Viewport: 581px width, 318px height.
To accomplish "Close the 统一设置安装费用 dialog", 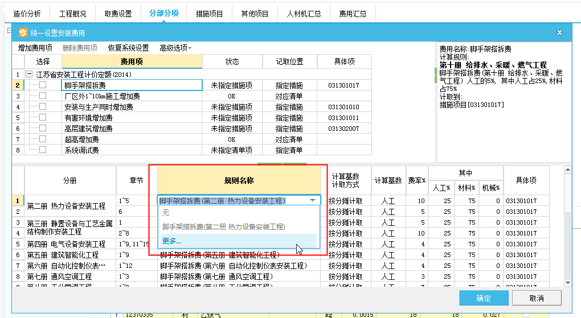I will coord(560,32).
